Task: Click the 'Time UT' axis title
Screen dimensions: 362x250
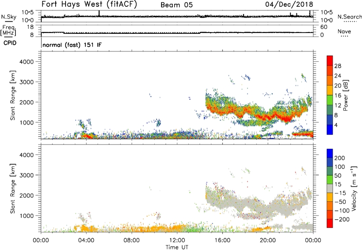Action: click(177, 247)
